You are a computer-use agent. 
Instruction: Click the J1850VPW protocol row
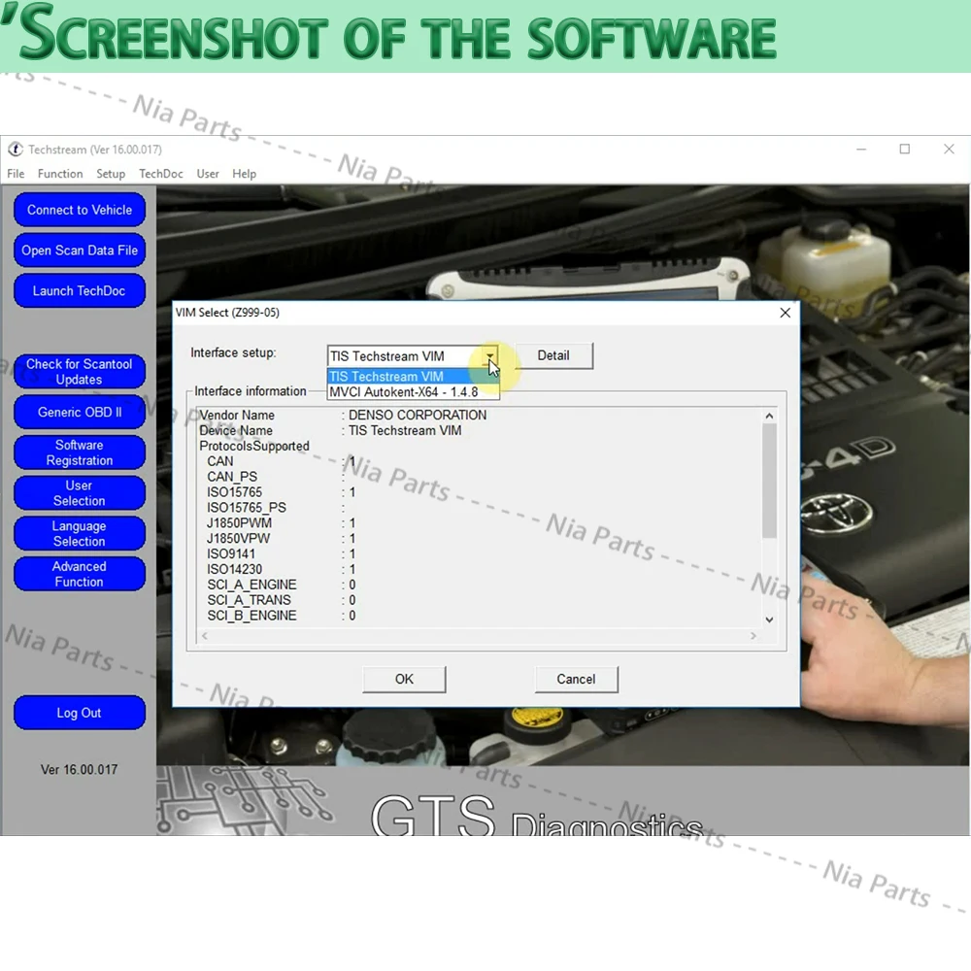(x=281, y=539)
